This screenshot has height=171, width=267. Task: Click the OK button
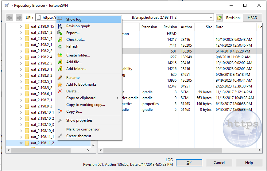pos(189,163)
